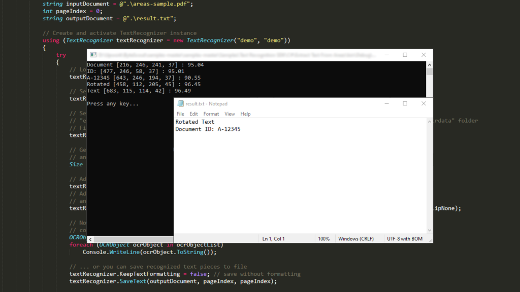This screenshot has height=292, width=520.
Task: Click the "Press any key..." console line
Action: 113,104
